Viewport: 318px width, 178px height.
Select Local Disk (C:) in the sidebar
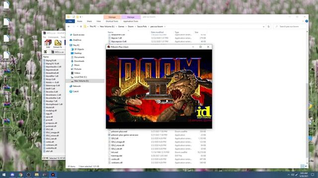[x=79, y=77]
